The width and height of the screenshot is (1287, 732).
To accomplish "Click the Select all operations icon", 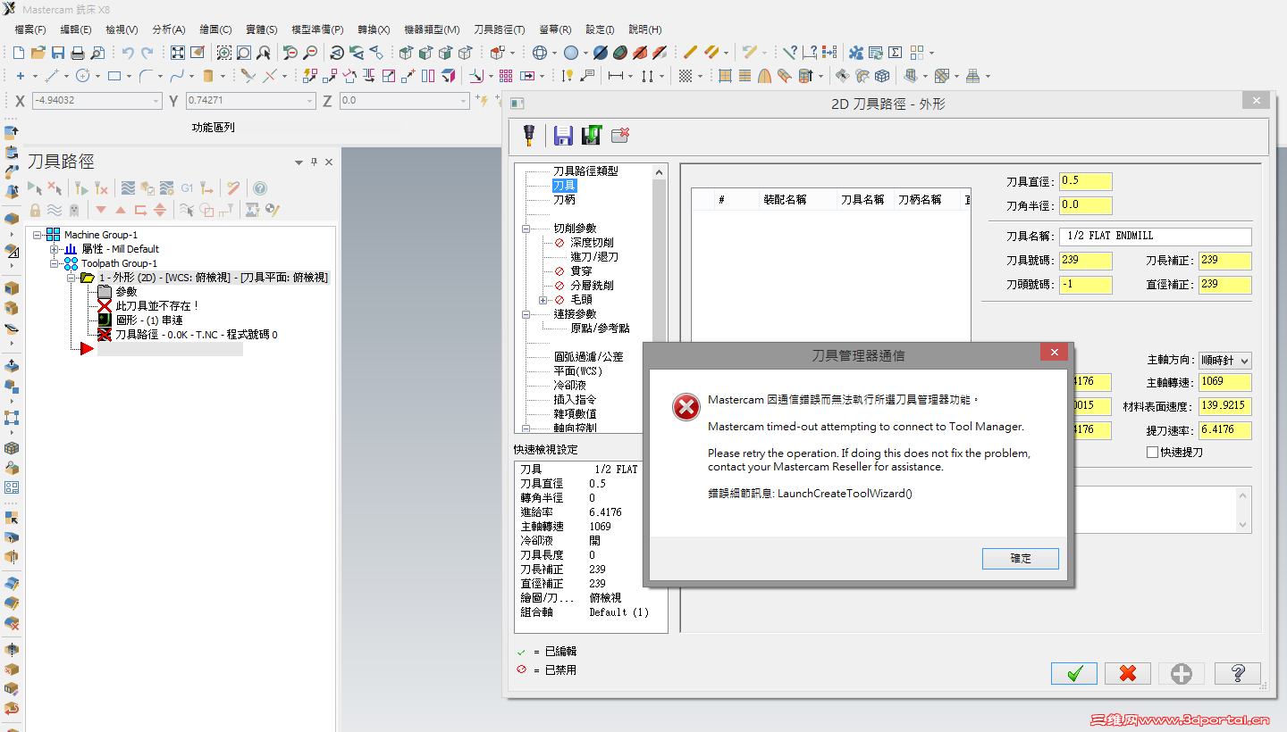I will (35, 187).
